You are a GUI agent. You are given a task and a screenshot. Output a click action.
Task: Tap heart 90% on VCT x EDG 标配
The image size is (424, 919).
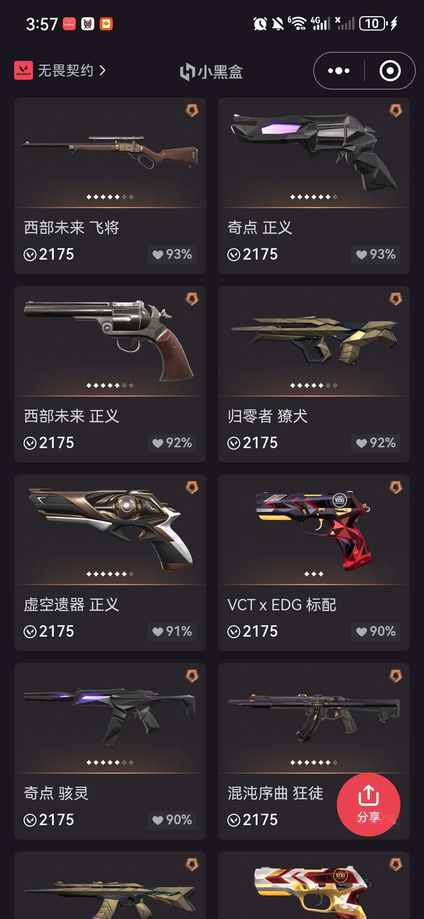tap(376, 632)
